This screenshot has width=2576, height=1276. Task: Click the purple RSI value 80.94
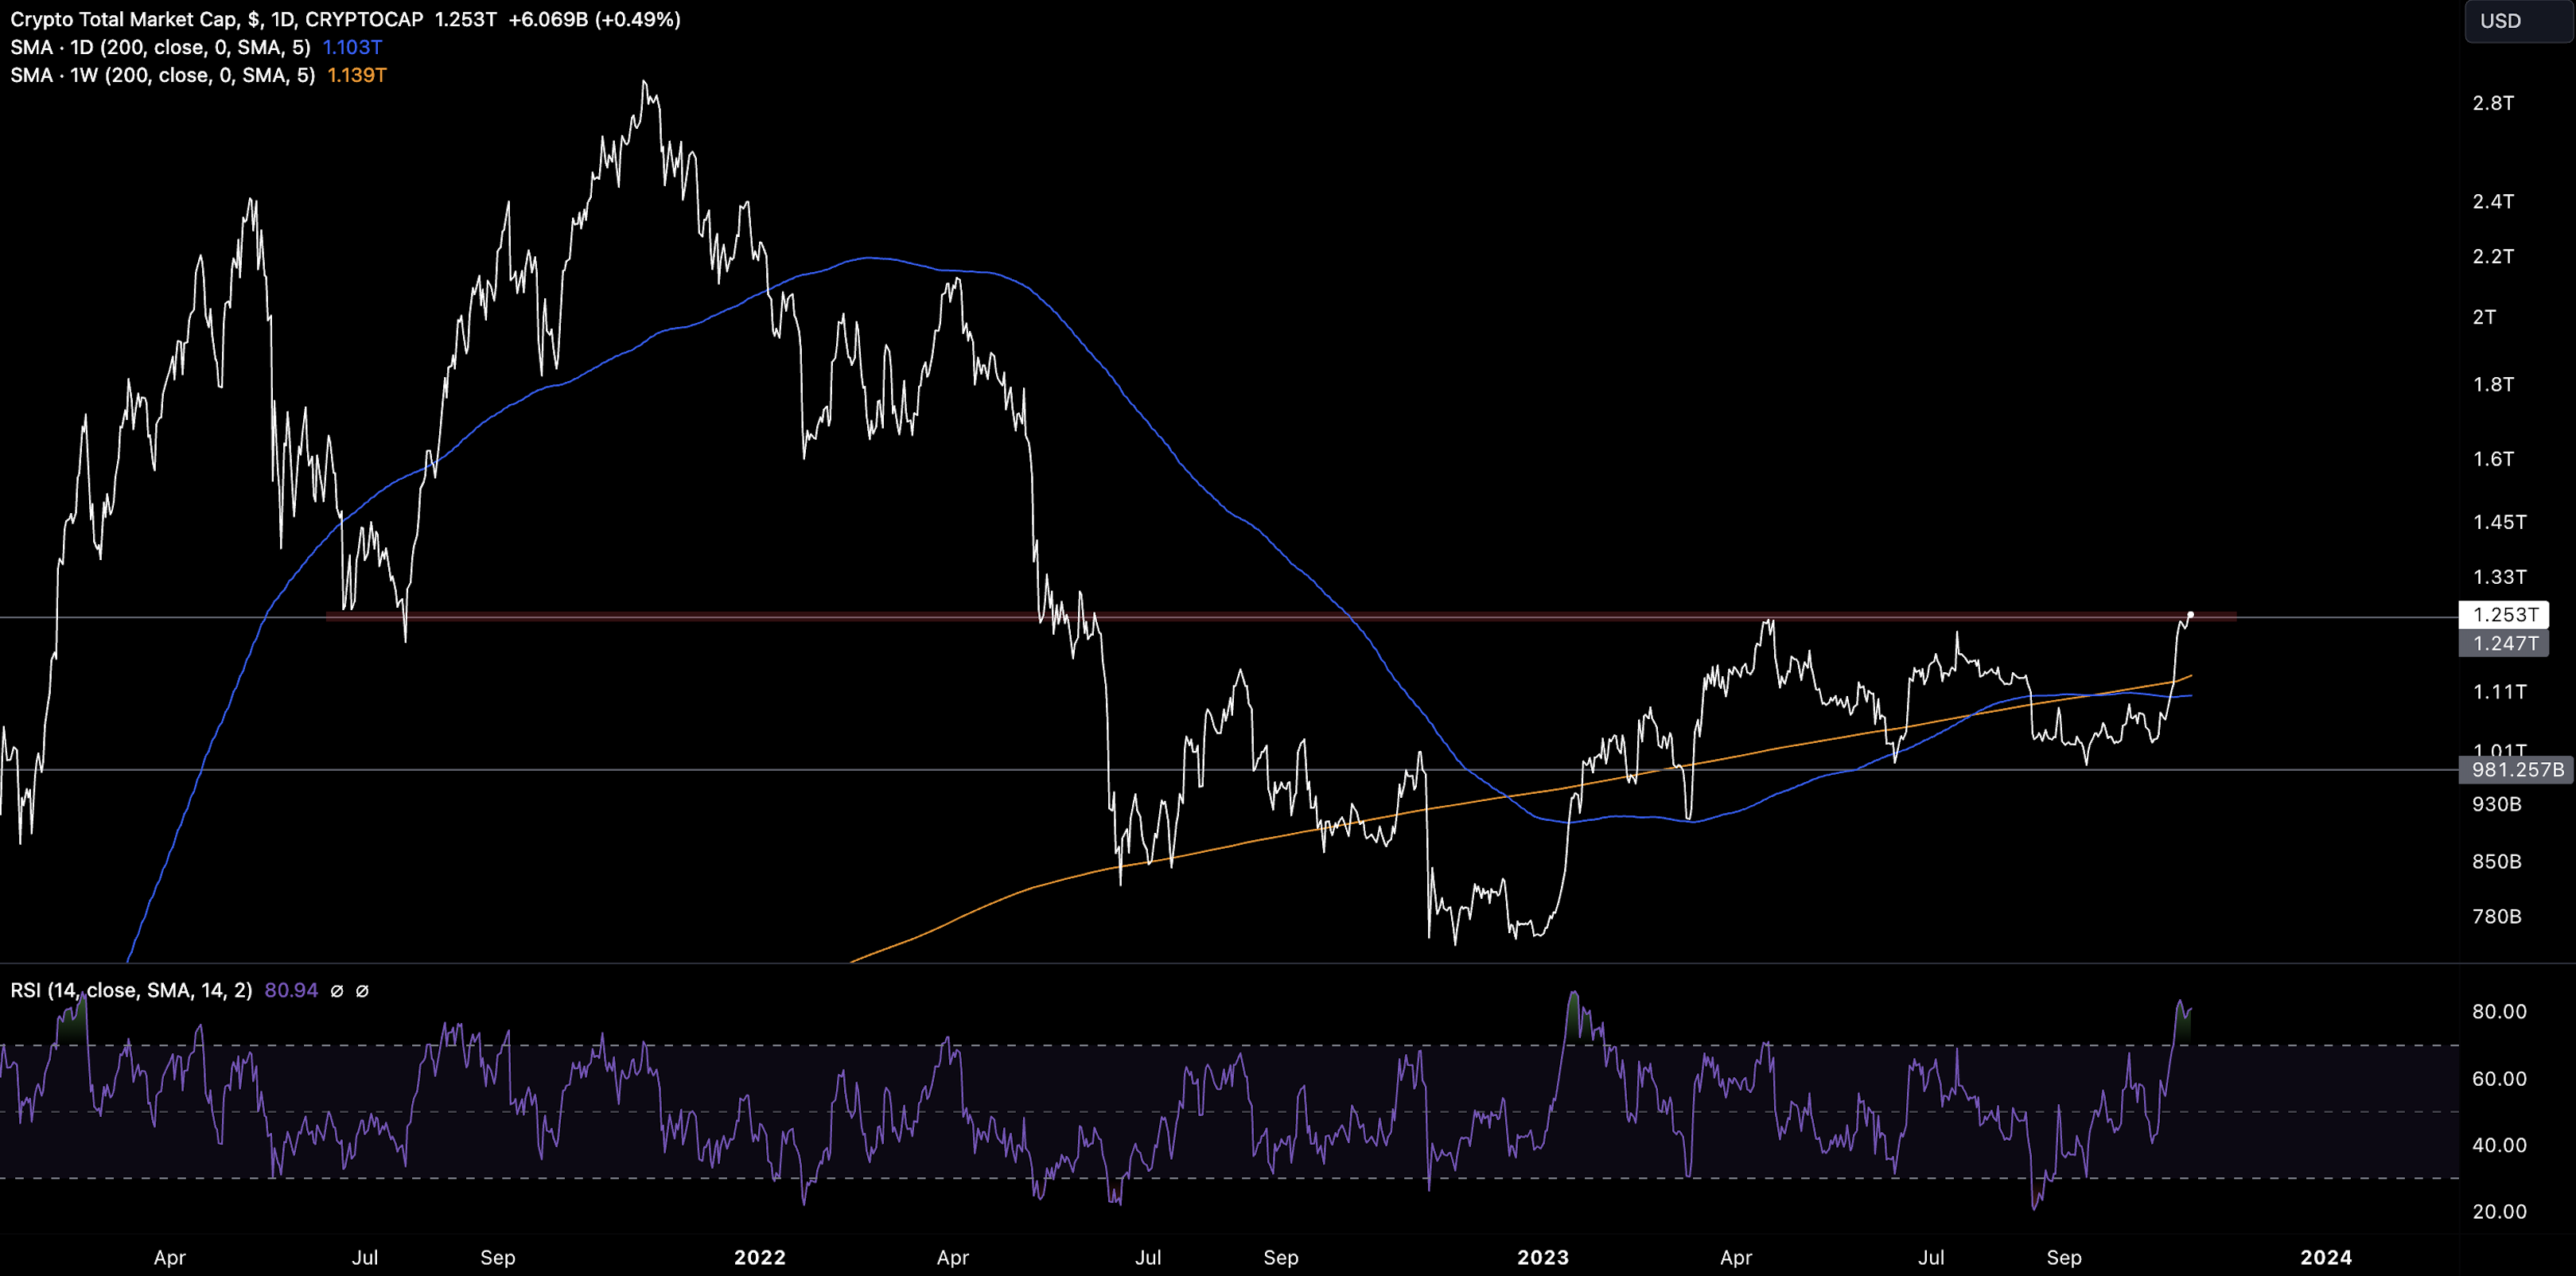291,990
